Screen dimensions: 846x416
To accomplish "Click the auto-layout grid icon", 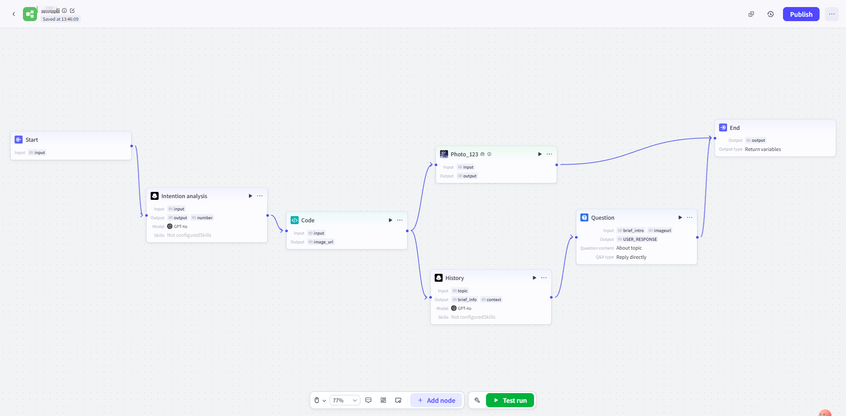I will point(383,400).
